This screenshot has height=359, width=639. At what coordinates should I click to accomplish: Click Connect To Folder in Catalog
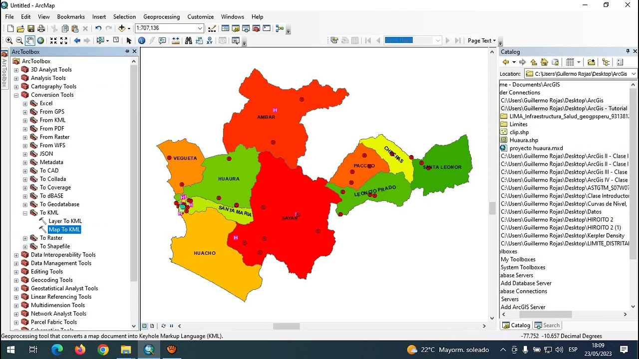click(x=591, y=62)
